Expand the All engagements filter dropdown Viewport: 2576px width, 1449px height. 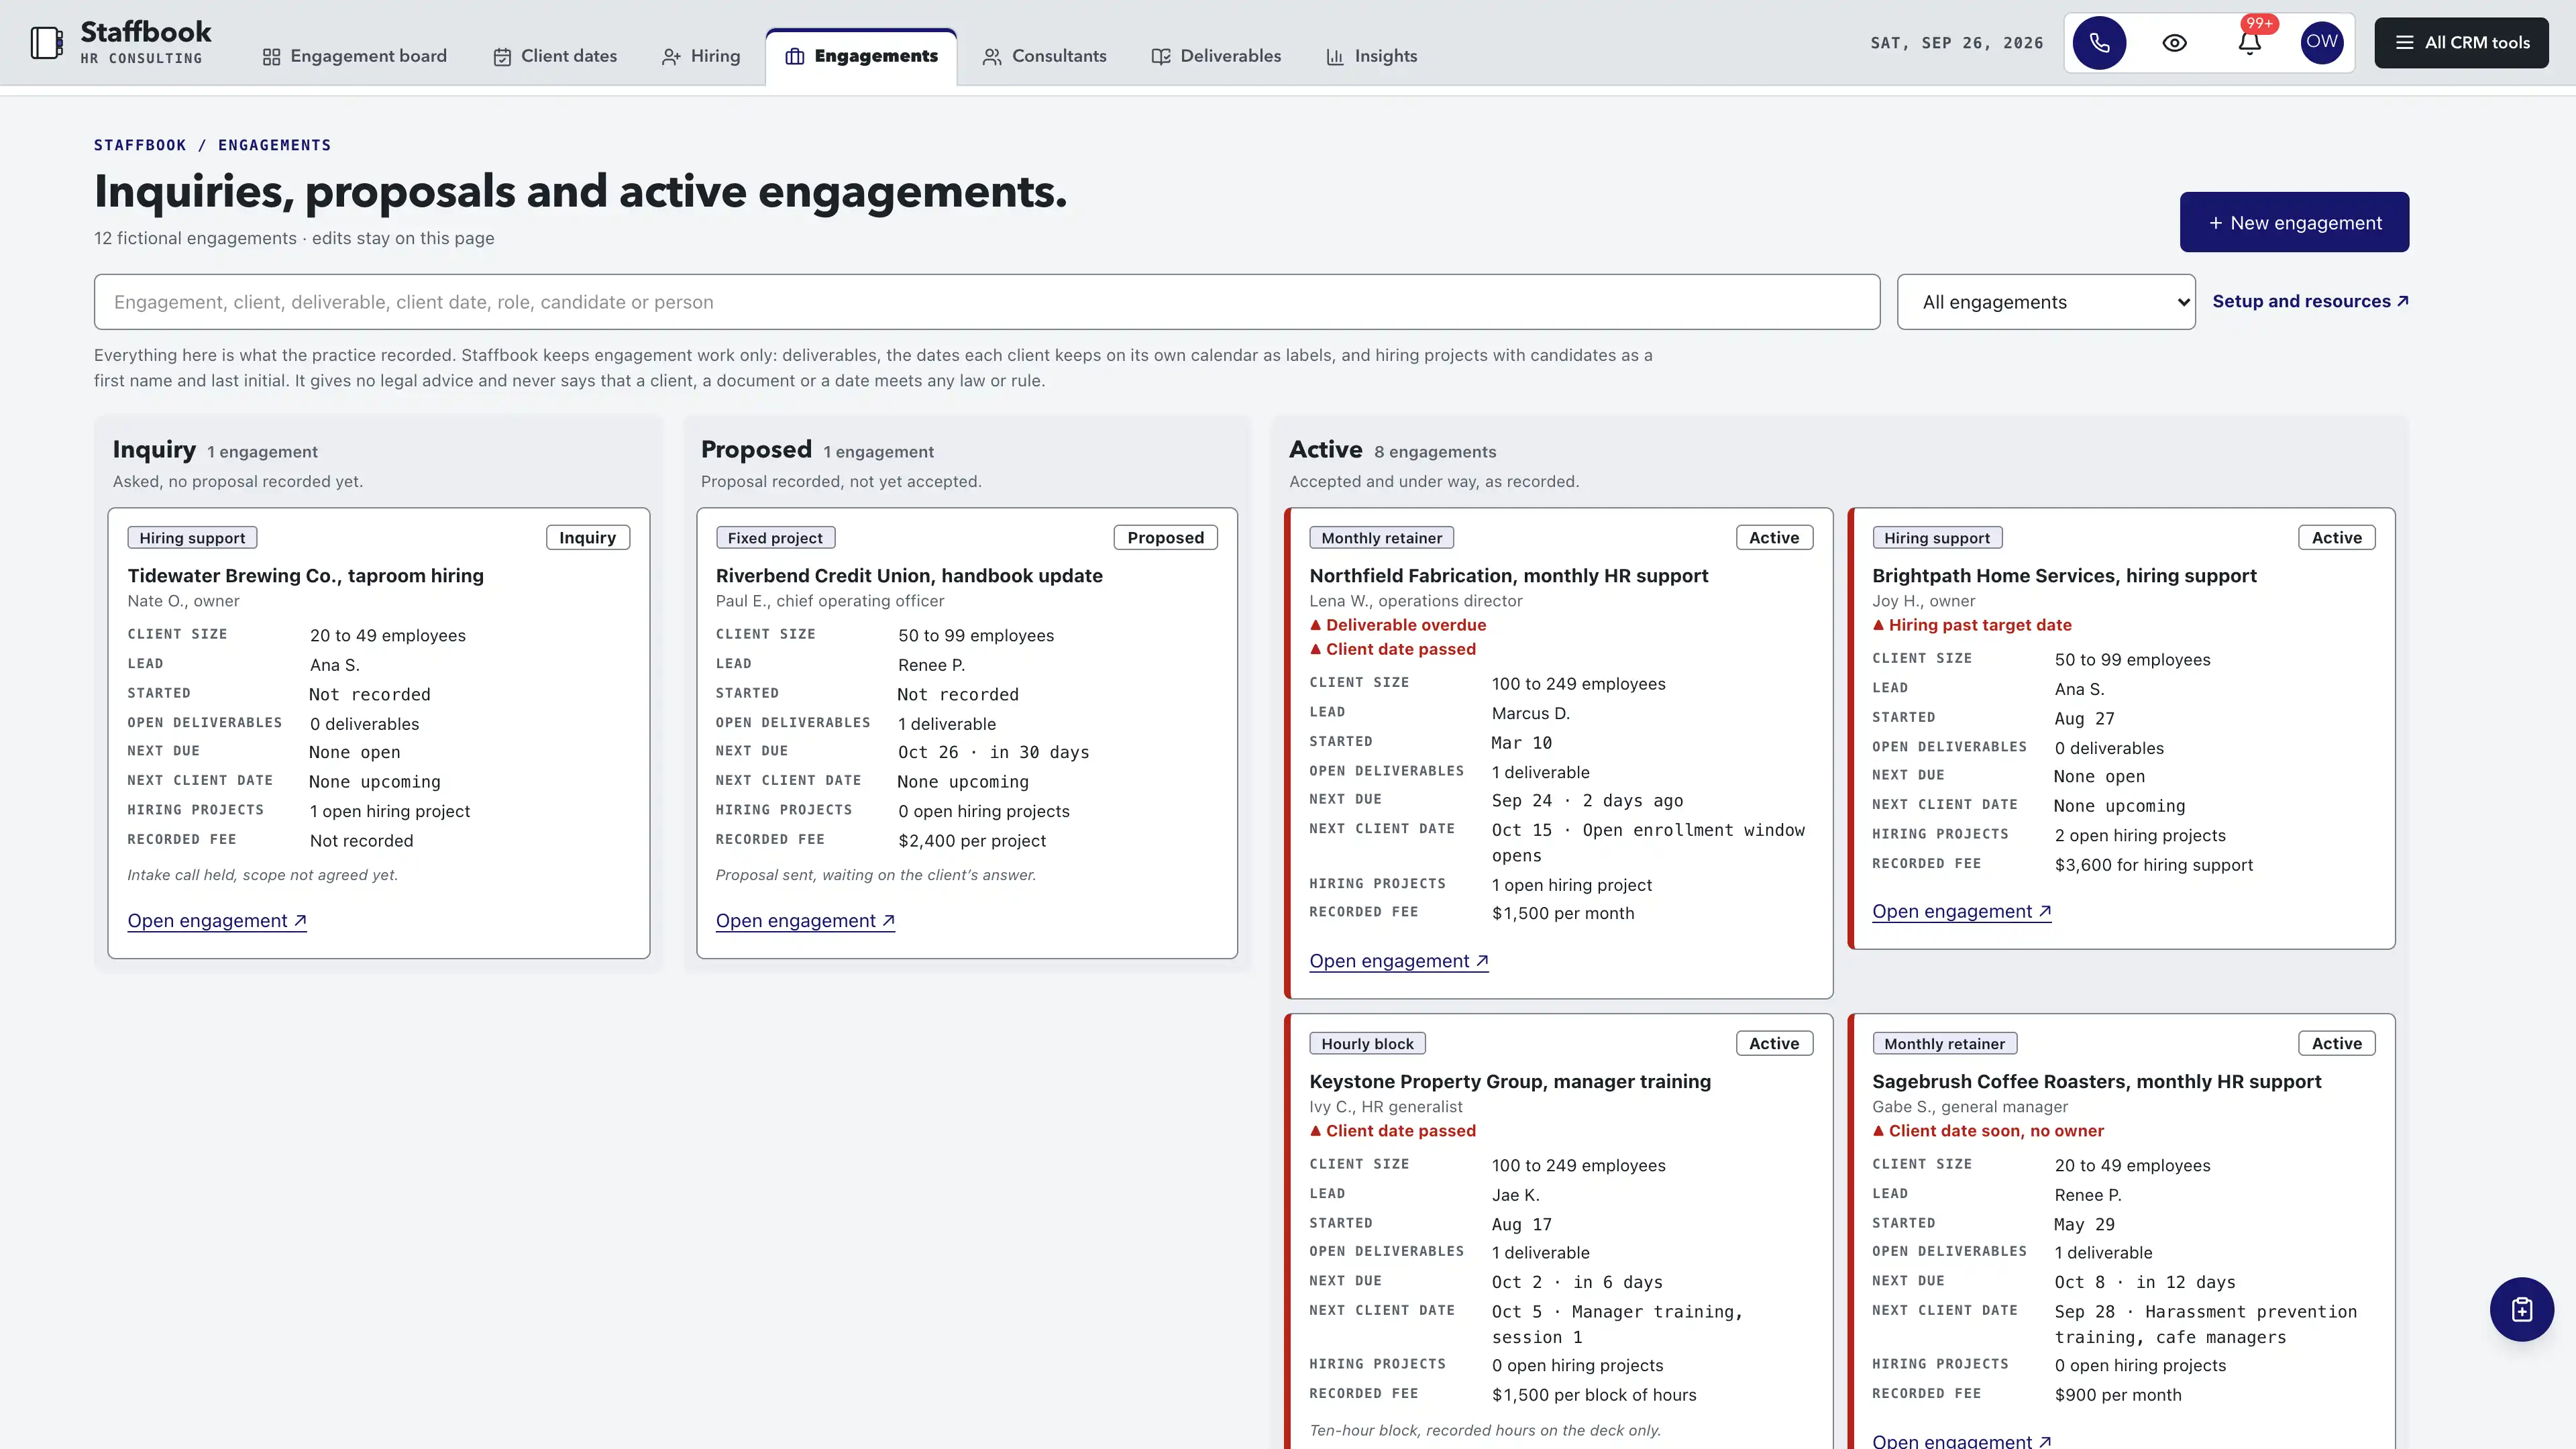pos(2046,302)
